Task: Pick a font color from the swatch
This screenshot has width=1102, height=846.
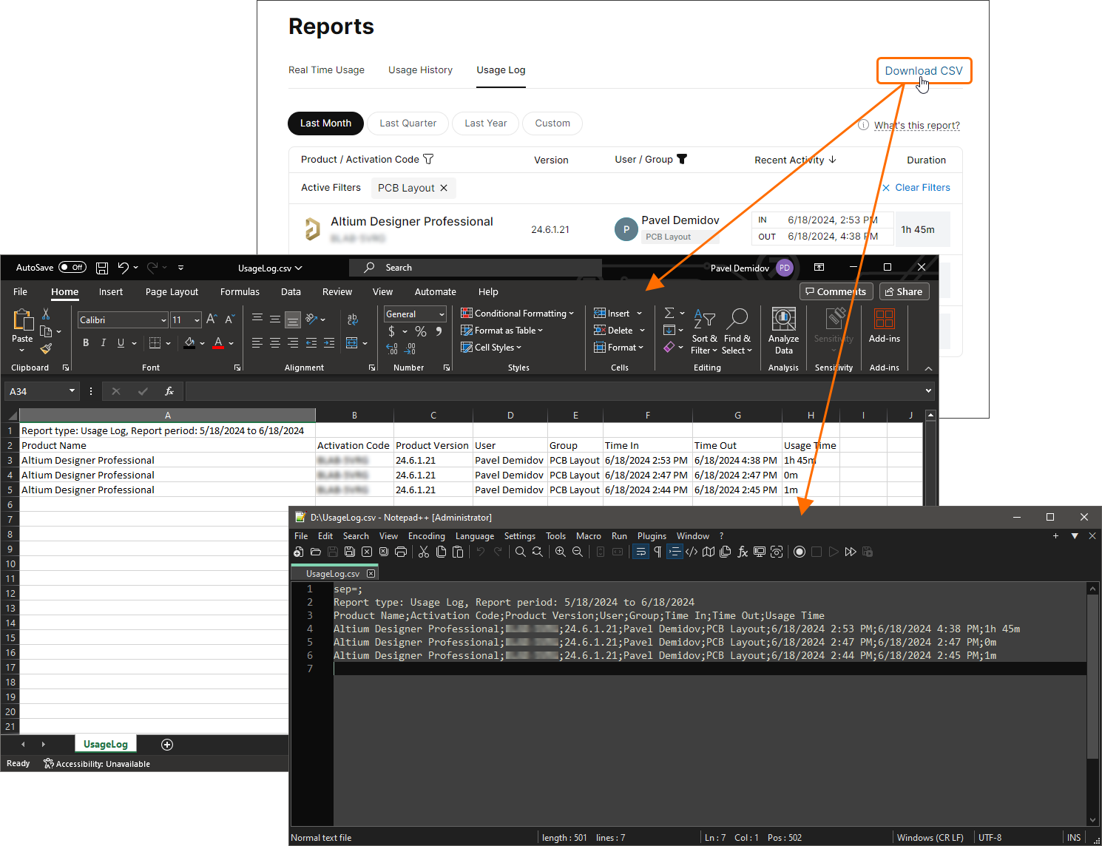Action: tap(219, 342)
